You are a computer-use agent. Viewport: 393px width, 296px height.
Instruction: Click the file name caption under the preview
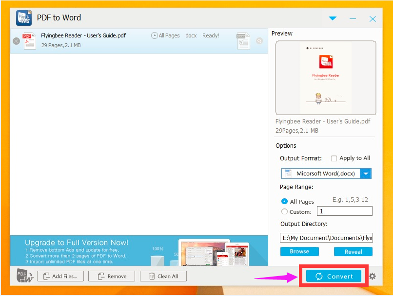point(323,122)
